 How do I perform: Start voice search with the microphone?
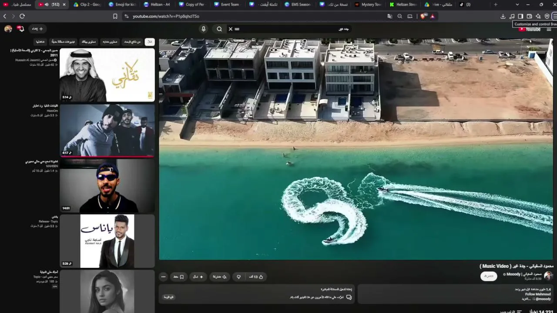[x=203, y=29]
